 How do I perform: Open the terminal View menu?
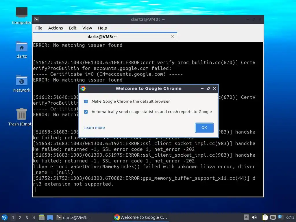(87, 28)
